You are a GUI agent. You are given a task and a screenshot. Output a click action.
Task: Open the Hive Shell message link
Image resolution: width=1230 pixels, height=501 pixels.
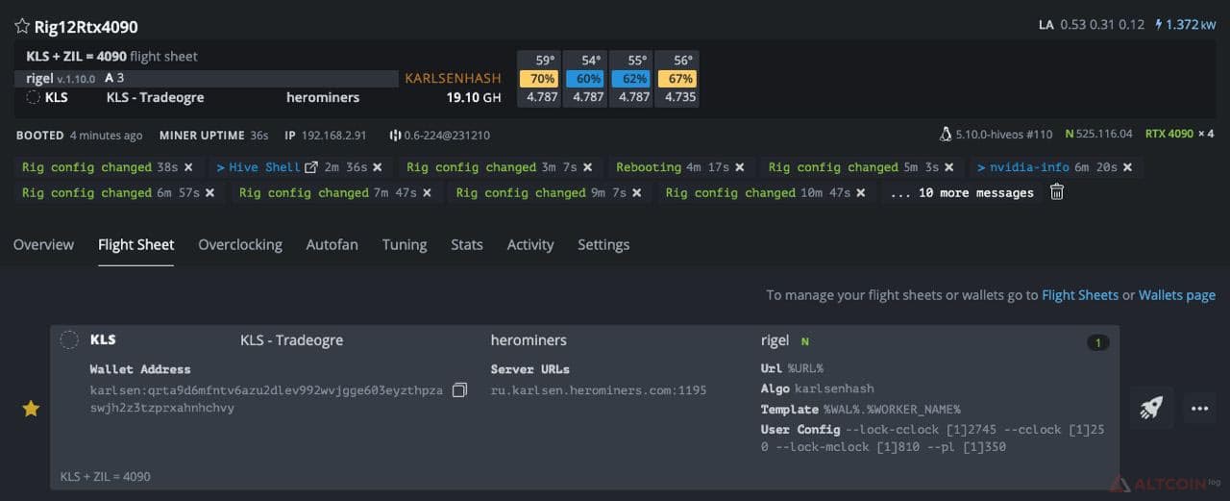click(x=265, y=167)
